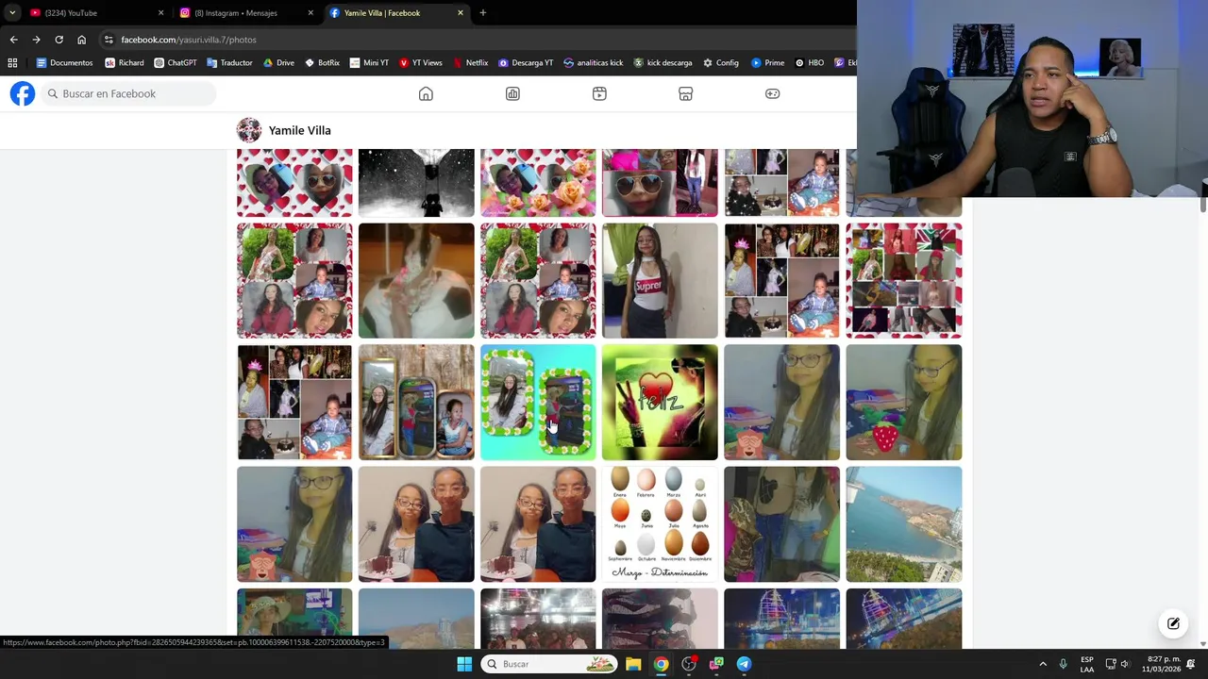Viewport: 1208px width, 679px height.
Task: Open the Facebook ads/insights chart icon
Action: click(512, 93)
